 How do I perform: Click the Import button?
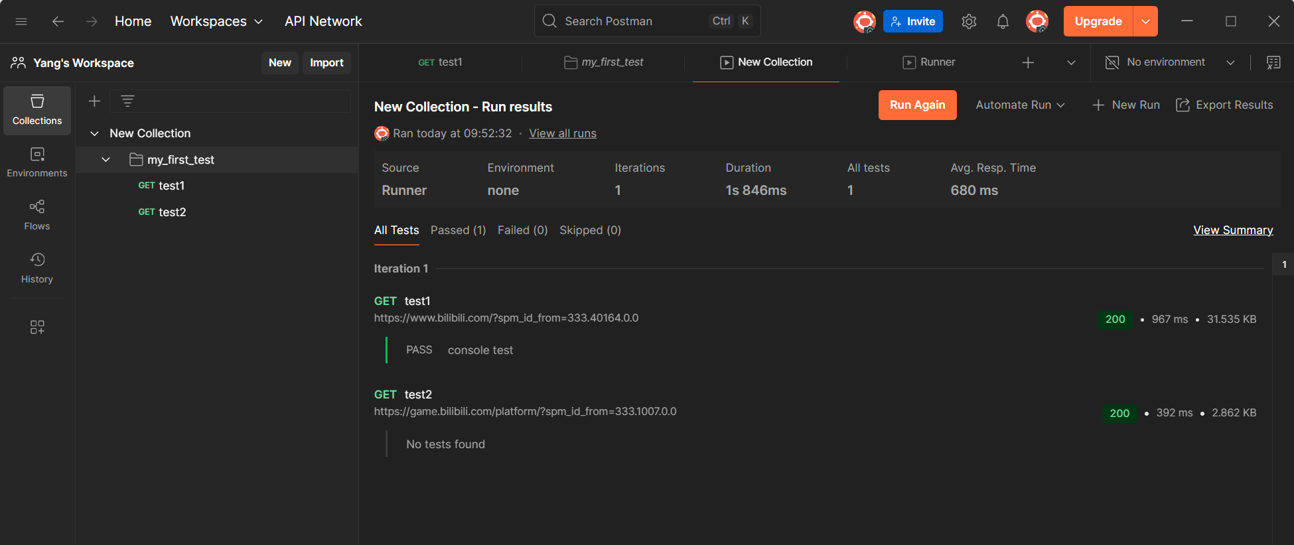(x=326, y=62)
